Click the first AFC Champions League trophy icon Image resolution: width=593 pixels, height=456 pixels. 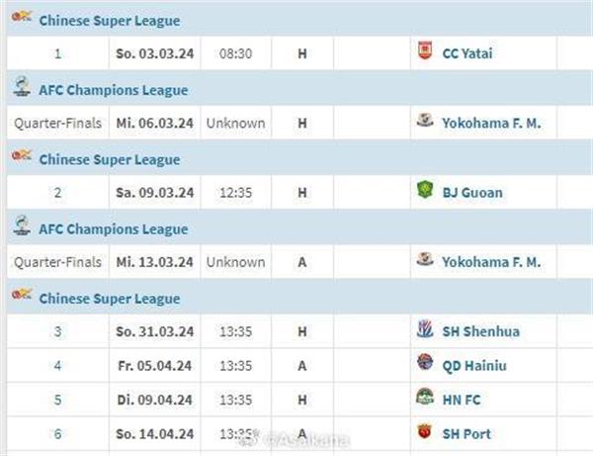coord(22,88)
